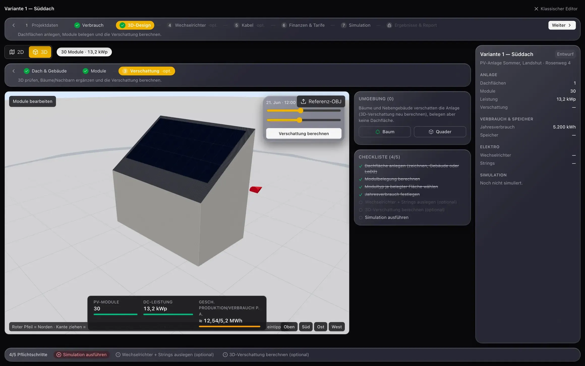Click the X icon beside Klassischer Editor
This screenshot has height=366, width=585.
pyautogui.click(x=536, y=9)
